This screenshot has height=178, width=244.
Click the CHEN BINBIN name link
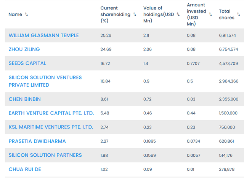click(25, 99)
